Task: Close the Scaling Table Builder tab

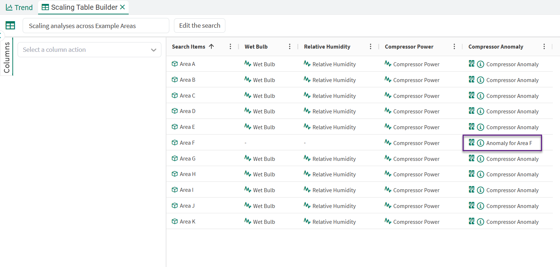Action: [123, 7]
